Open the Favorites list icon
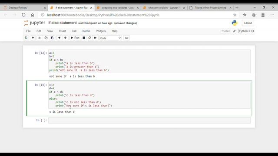Screen dimensions: 278x156 tap(245, 15)
